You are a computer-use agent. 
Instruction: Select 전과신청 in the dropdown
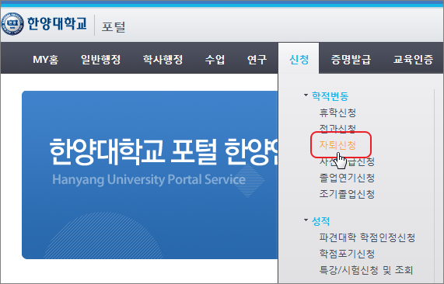point(337,129)
